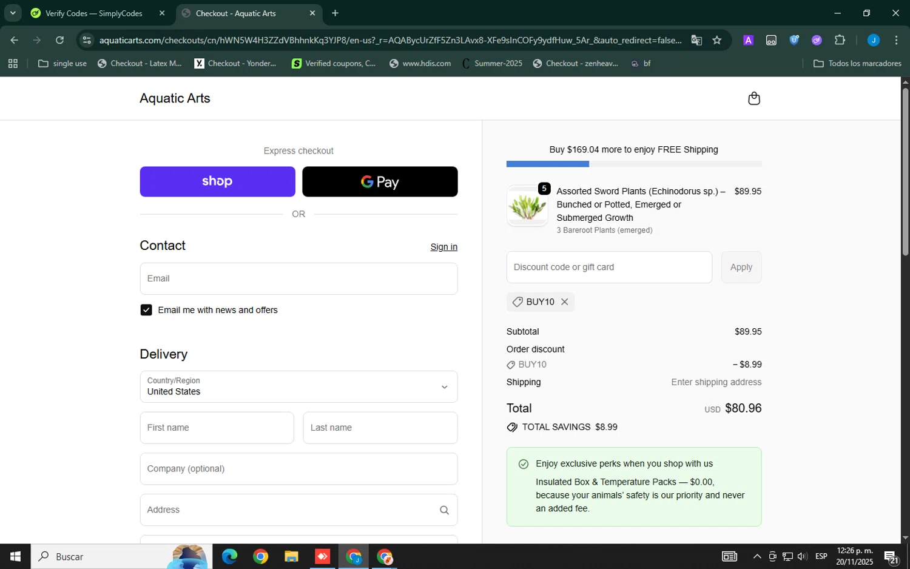The width and height of the screenshot is (910, 569).
Task: Open File Explorer from taskbar
Action: point(291,556)
